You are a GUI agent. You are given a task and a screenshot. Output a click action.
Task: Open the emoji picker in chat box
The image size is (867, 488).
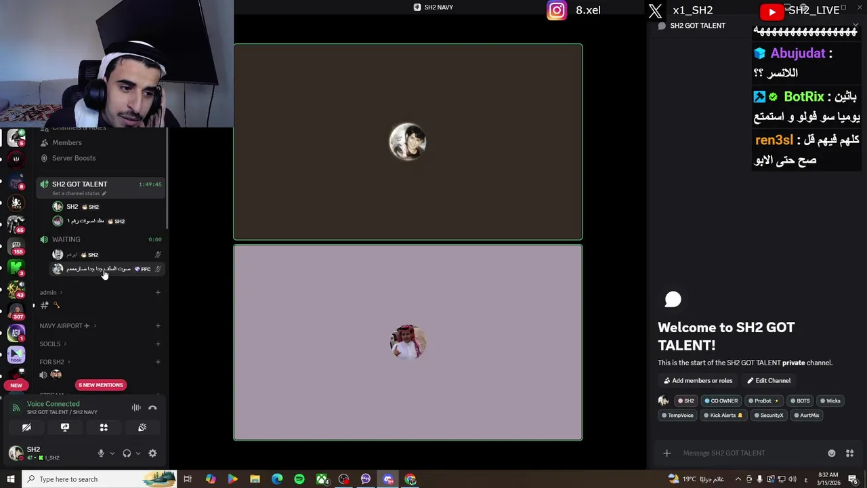point(832,453)
